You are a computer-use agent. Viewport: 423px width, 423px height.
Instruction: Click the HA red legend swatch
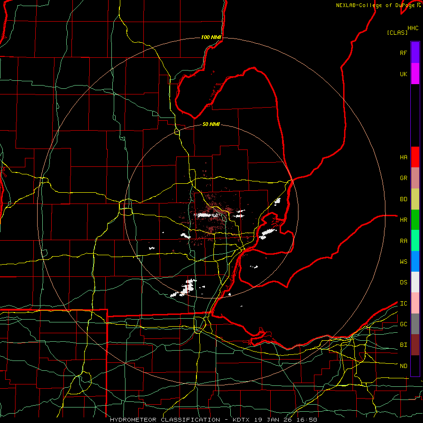tap(415, 157)
